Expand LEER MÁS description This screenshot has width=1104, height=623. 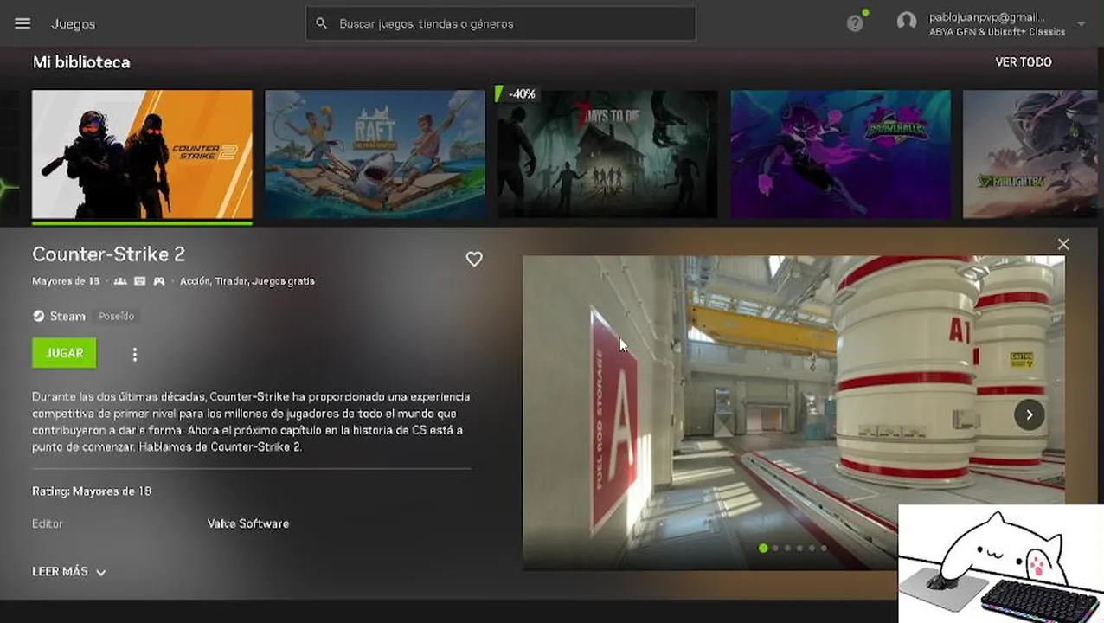[x=68, y=572]
